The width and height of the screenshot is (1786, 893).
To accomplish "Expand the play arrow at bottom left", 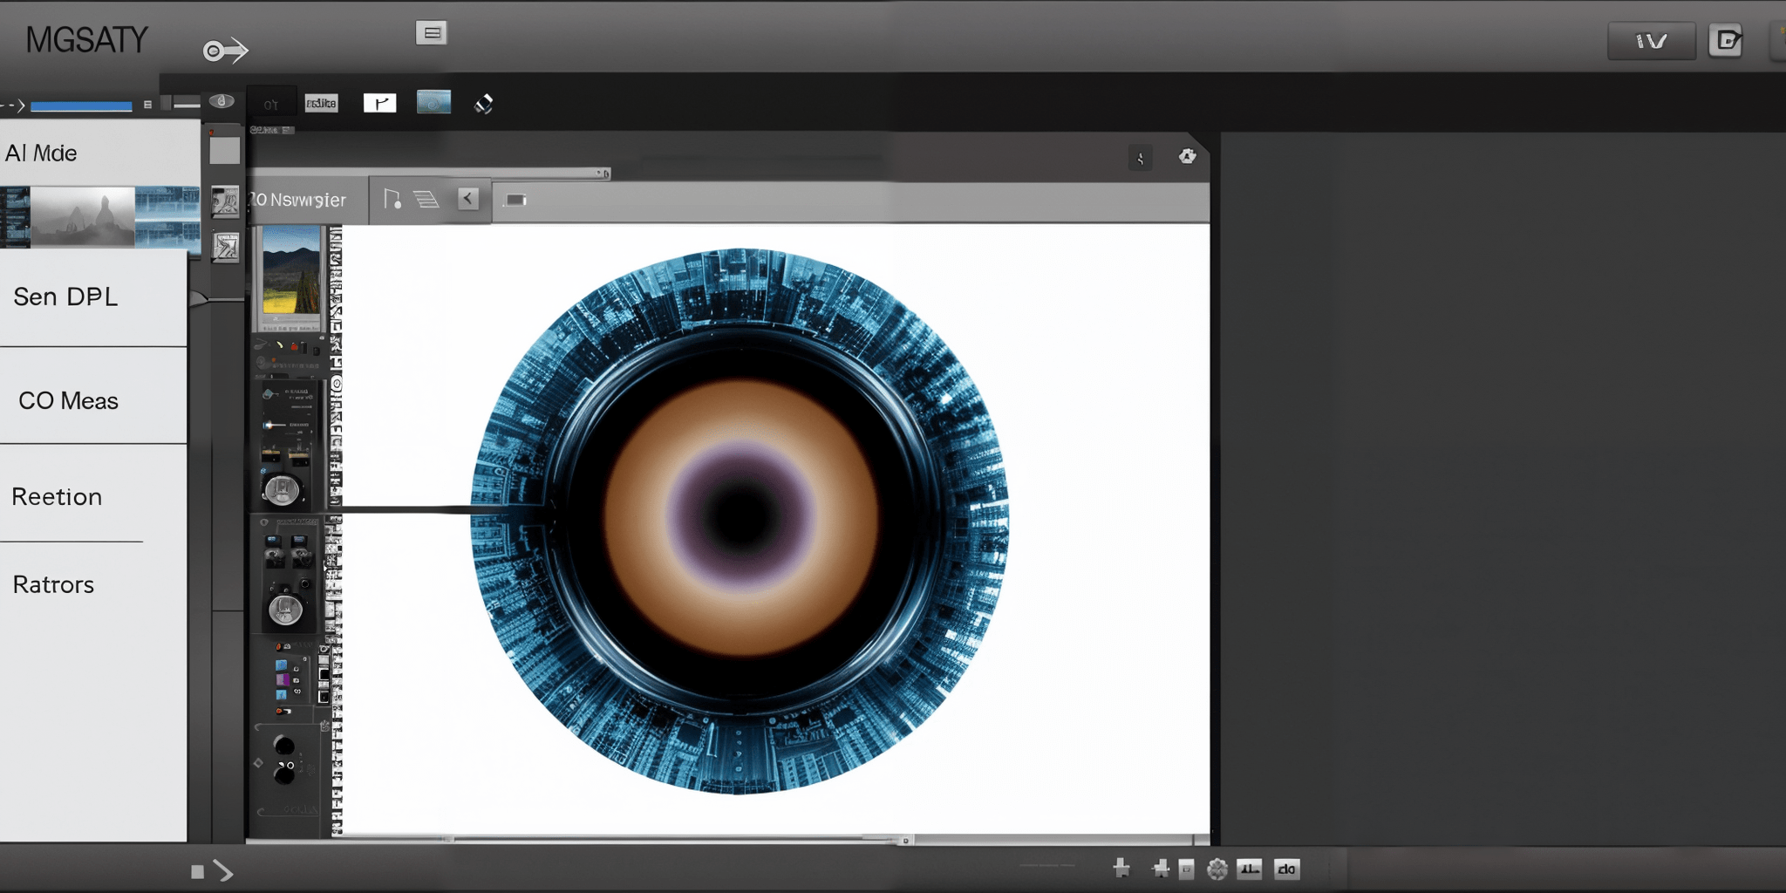I will click(226, 869).
